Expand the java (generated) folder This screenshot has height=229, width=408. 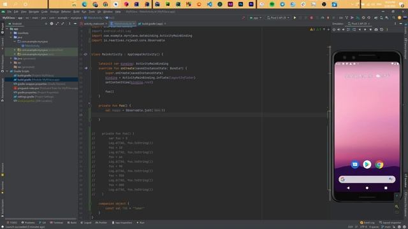click(11, 59)
